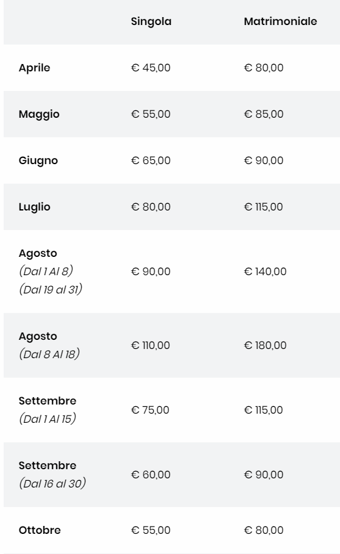Click Ottobre matrimoniale price € 80,00
This screenshot has height=554, width=340.
tap(264, 530)
